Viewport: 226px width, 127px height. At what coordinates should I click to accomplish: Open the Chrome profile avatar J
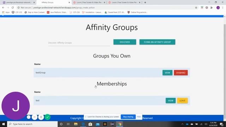coord(218,8)
